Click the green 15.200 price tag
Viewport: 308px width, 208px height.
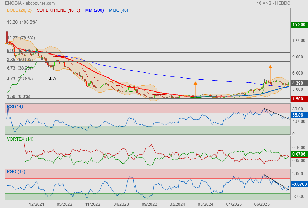(x=299, y=25)
